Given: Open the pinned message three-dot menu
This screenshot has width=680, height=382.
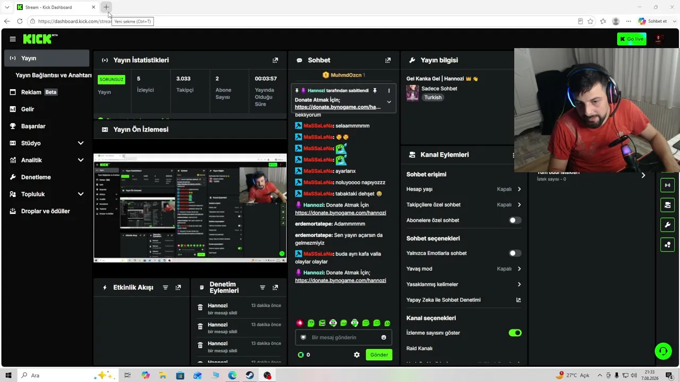Looking at the screenshot, I should (389, 91).
